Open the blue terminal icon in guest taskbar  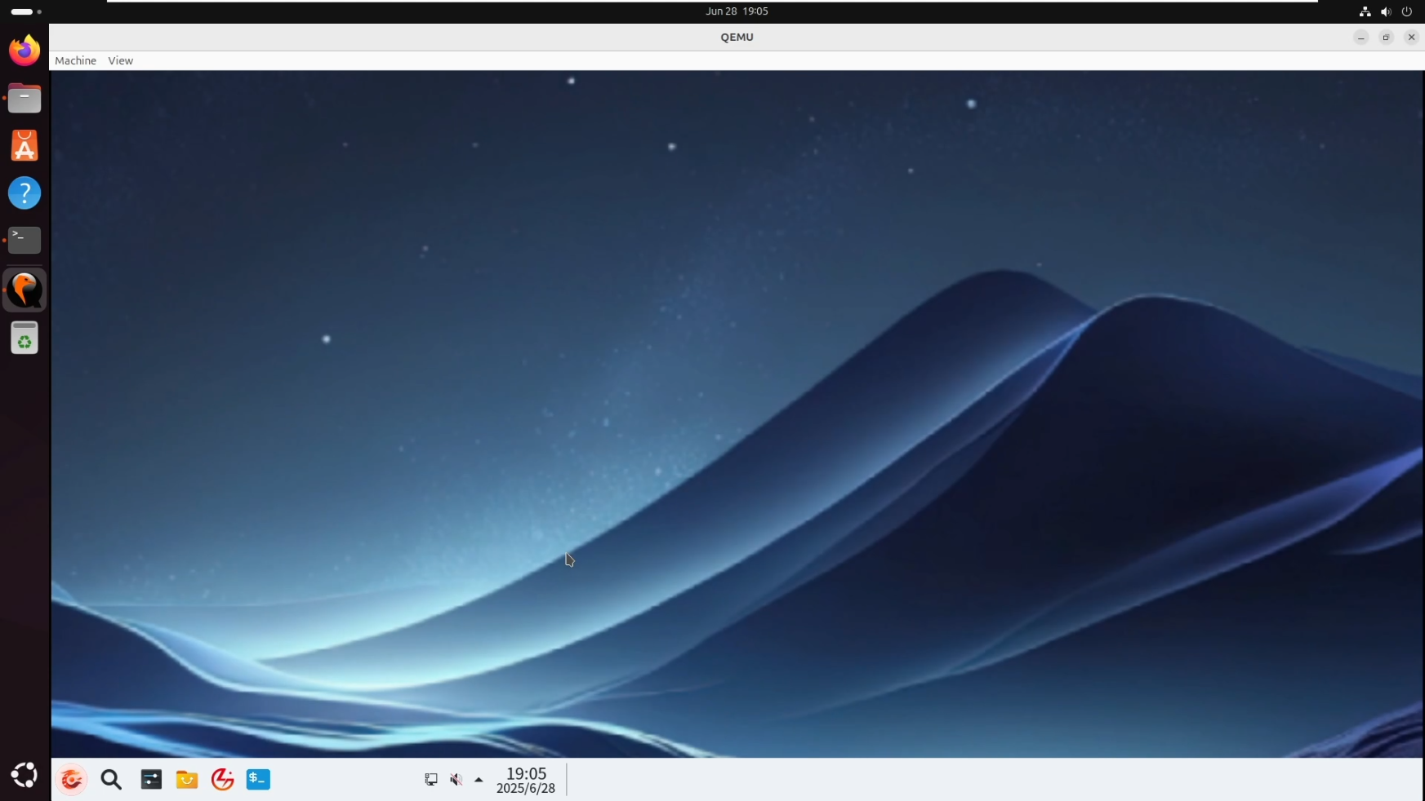point(258,780)
